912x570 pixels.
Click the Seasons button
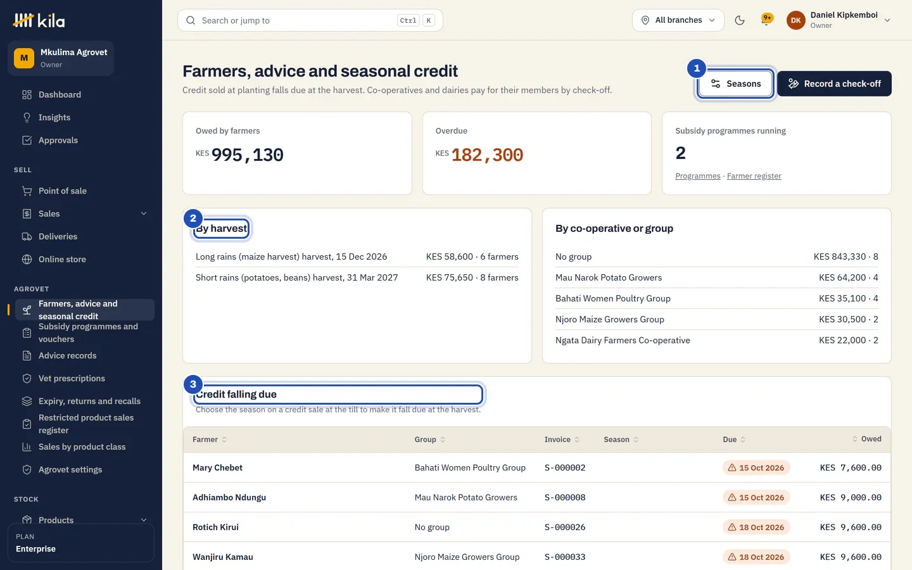[x=735, y=84]
